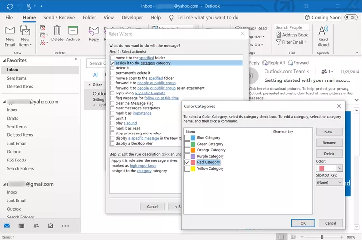Click Rename in Color Categories
The width and height of the screenshot is (362, 240).
coord(329,143)
